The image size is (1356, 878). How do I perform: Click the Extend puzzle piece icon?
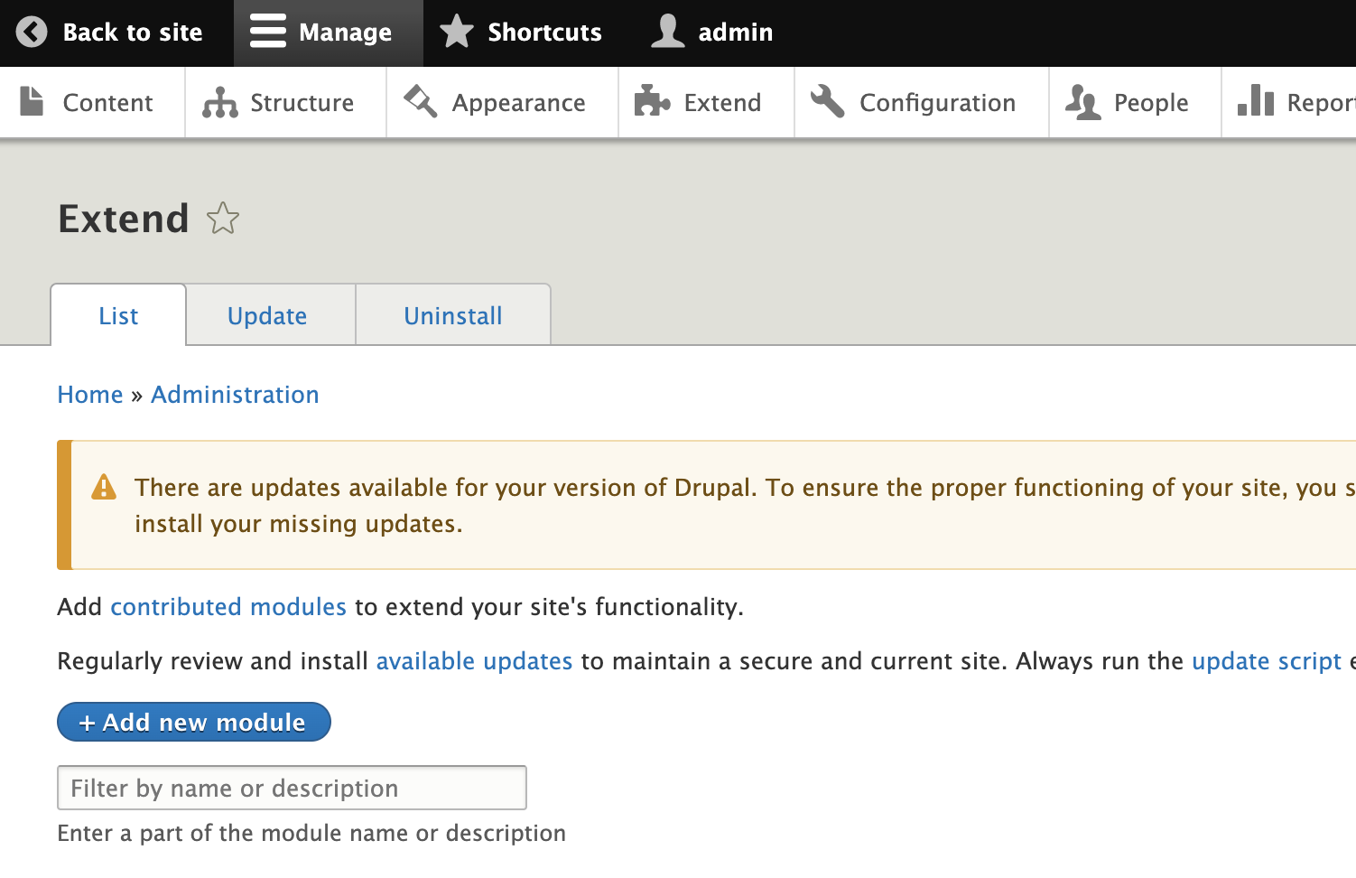pos(652,102)
